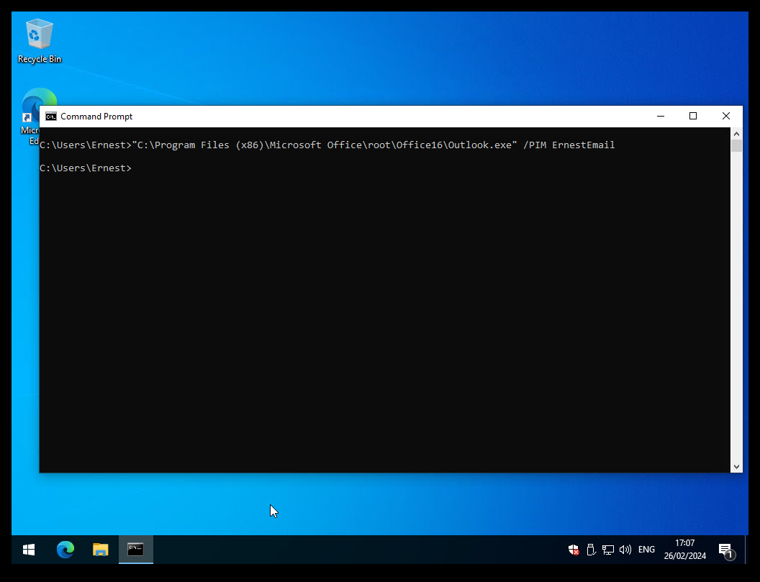Image resolution: width=760 pixels, height=582 pixels.
Task: Click the Command Prompt title bar icon
Action: coord(50,117)
